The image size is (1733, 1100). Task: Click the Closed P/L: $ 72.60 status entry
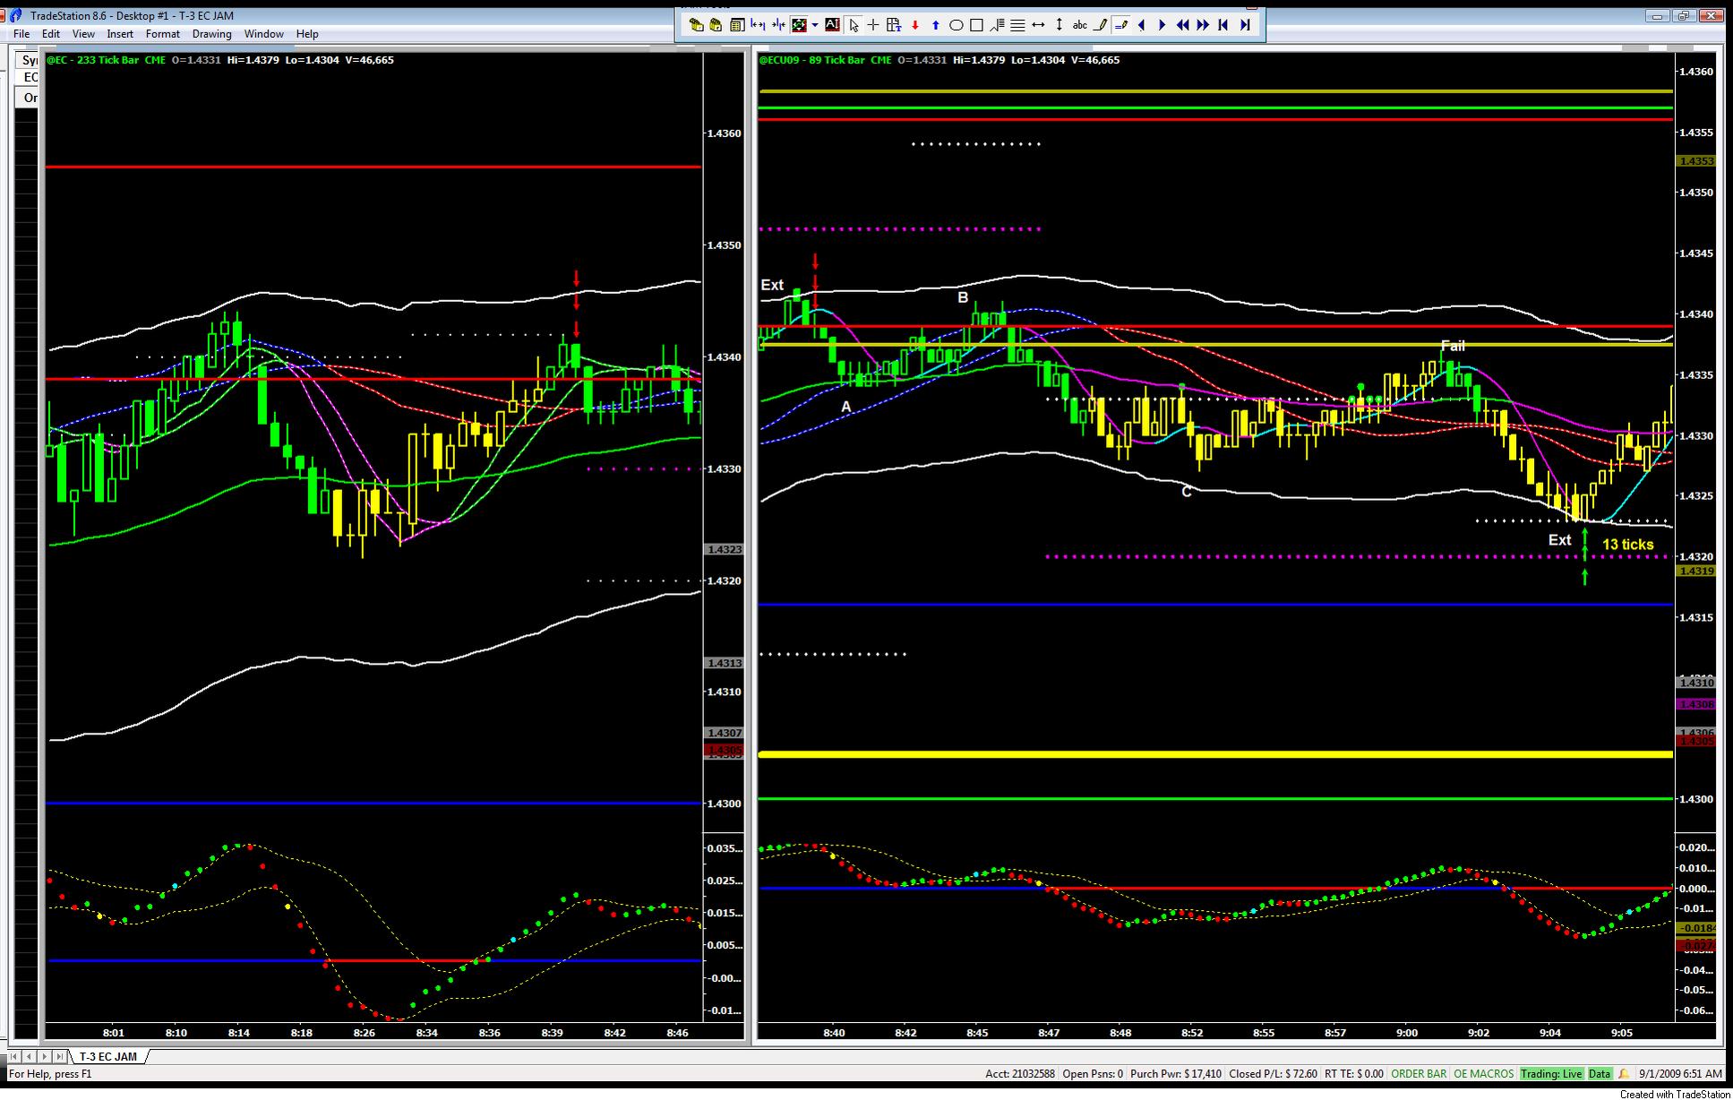click(1274, 1074)
